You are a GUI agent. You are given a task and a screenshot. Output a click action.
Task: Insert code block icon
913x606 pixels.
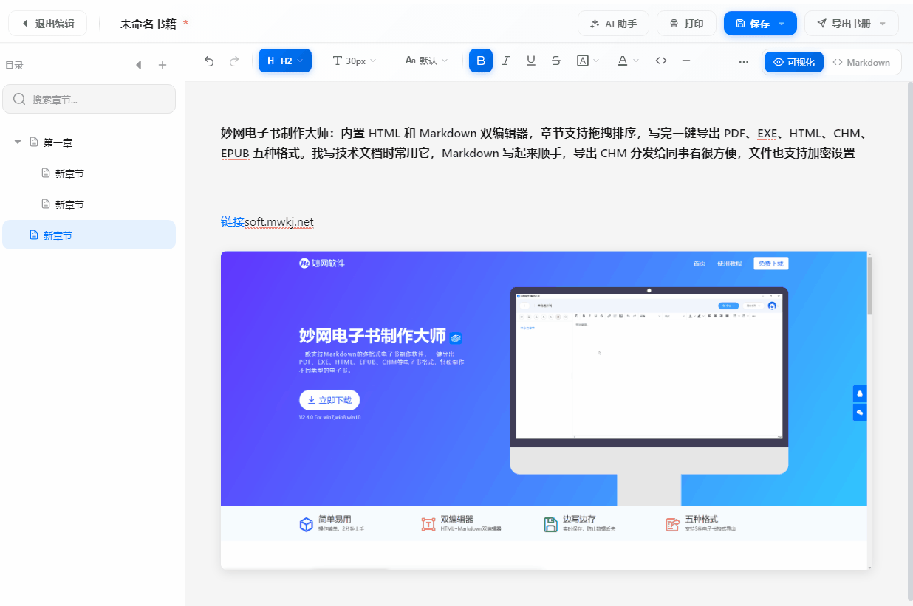(x=661, y=61)
